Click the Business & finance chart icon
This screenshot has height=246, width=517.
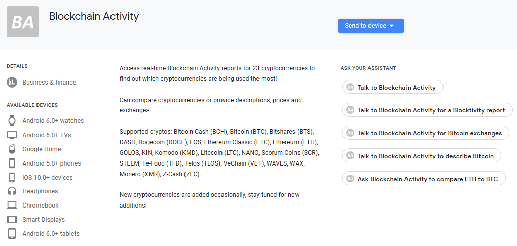[12, 83]
